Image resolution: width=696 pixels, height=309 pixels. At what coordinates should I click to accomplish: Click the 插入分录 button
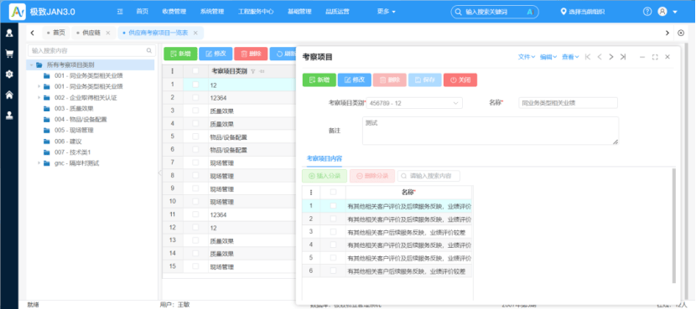point(325,176)
